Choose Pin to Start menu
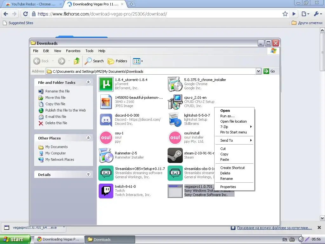Screen dimensions: 325x244 tap(235, 132)
